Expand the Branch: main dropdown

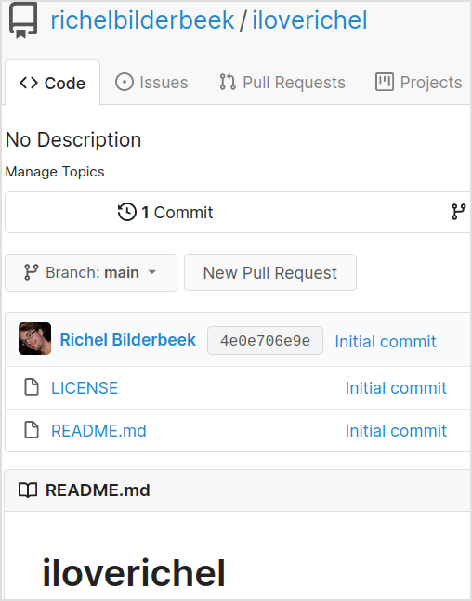(x=91, y=272)
